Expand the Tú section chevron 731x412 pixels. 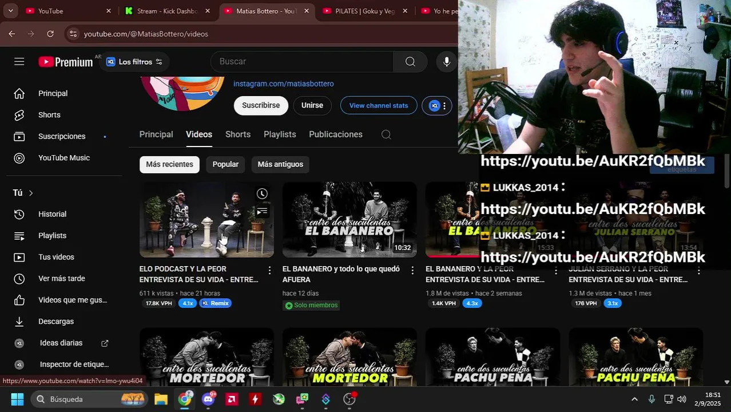31,193
